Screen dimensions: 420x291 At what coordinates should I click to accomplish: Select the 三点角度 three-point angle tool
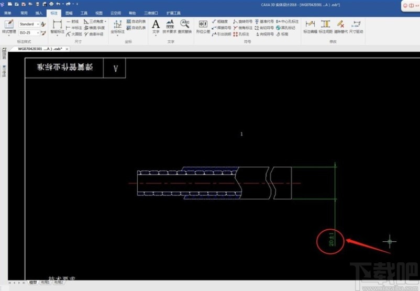[94, 21]
